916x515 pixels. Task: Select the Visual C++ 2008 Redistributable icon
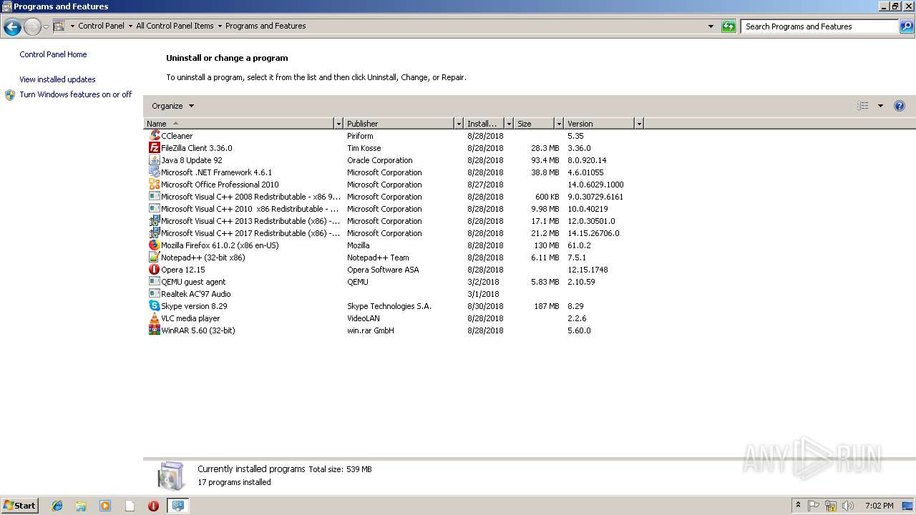pos(154,197)
